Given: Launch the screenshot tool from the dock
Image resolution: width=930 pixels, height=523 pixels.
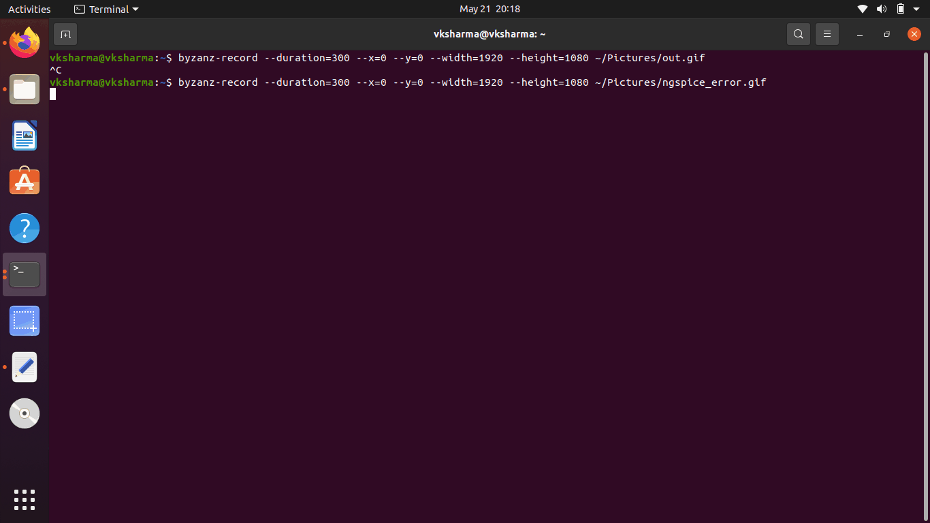Looking at the screenshot, I should coord(24,321).
